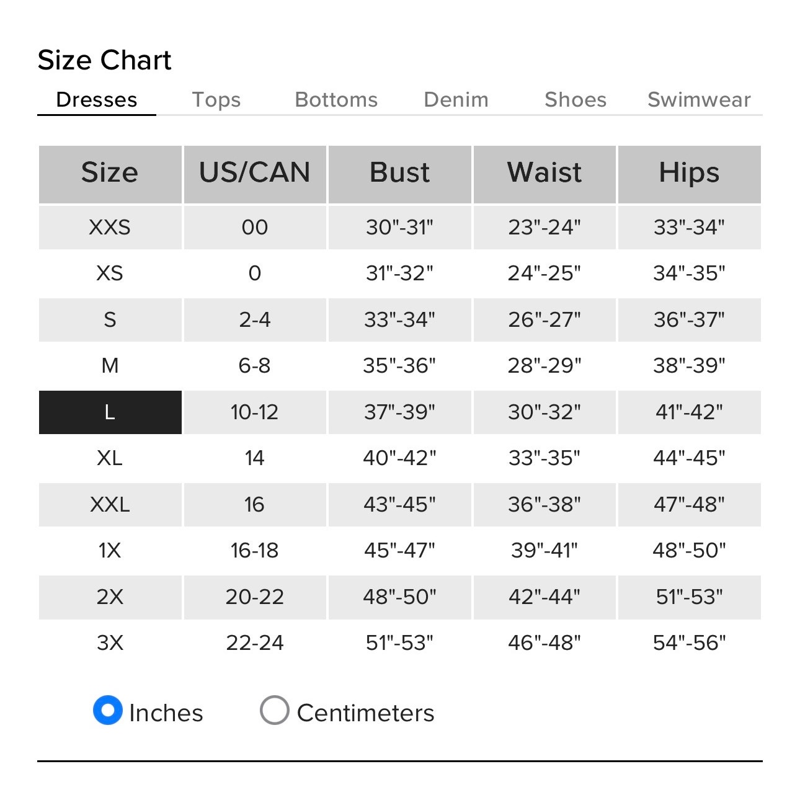Click the highlighted L size cell
800x800 pixels.
click(x=110, y=412)
